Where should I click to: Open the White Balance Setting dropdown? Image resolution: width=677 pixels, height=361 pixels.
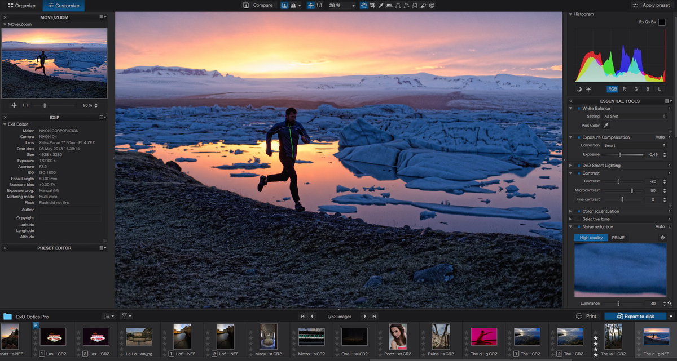[x=634, y=116]
